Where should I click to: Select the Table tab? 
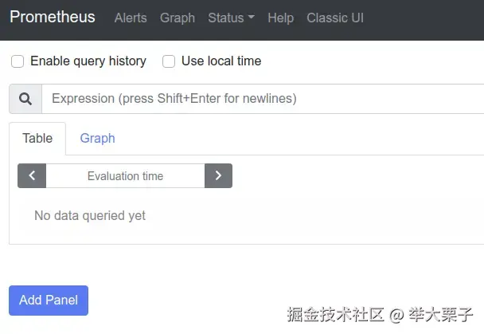pyautogui.click(x=37, y=139)
